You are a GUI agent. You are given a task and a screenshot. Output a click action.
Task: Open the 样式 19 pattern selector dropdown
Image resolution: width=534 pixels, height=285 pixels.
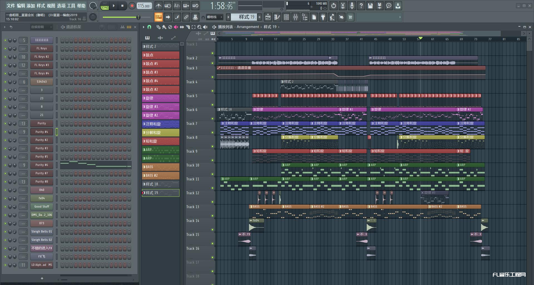244,17
